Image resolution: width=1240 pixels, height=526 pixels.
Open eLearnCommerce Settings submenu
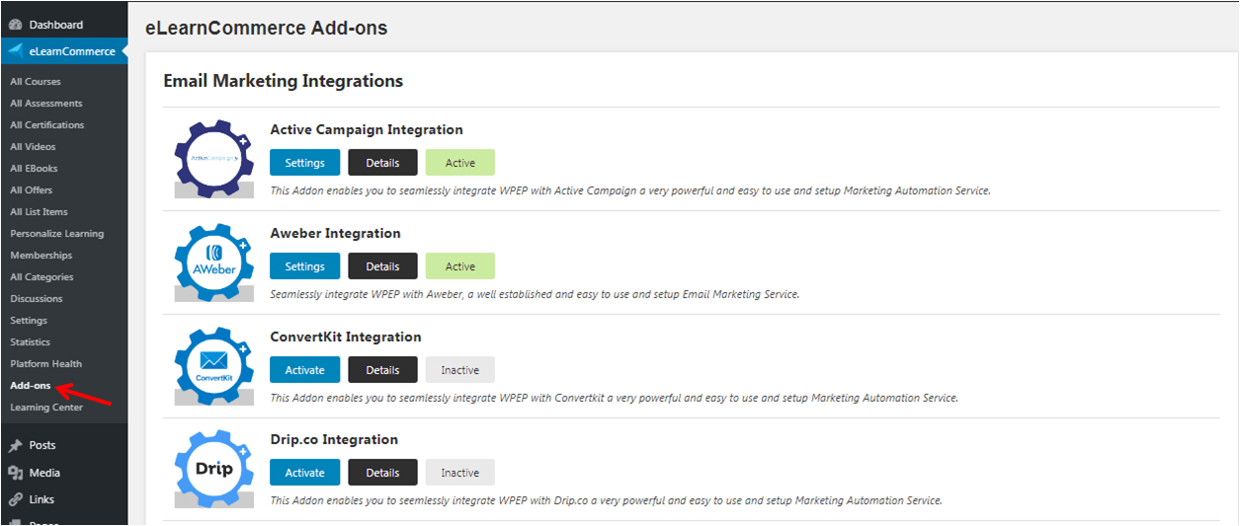click(29, 321)
